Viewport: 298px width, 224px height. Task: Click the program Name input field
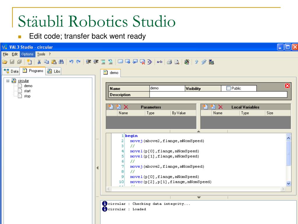click(167, 88)
